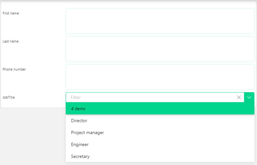Screen dimensions: 257x165
Task: Select Secretary as the job title
Action: point(160,156)
